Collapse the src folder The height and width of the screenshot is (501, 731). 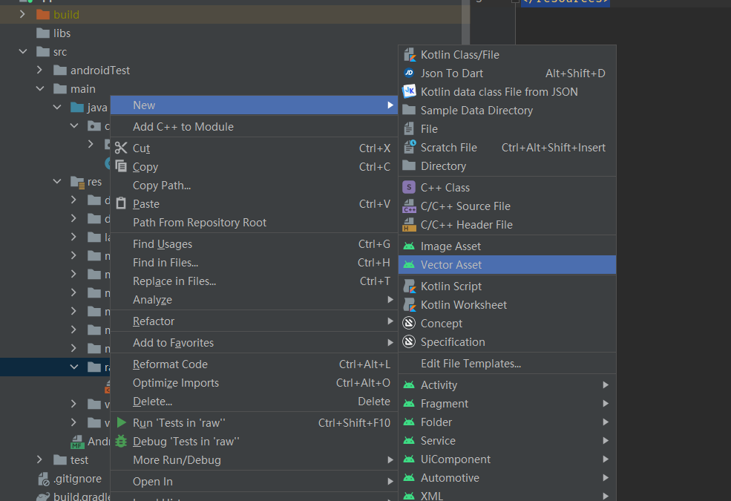pyautogui.click(x=23, y=52)
